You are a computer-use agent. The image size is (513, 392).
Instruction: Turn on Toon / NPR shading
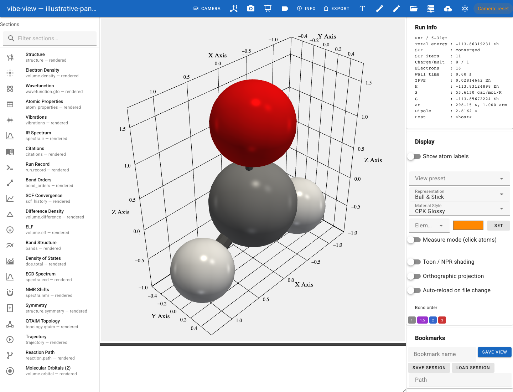click(414, 262)
